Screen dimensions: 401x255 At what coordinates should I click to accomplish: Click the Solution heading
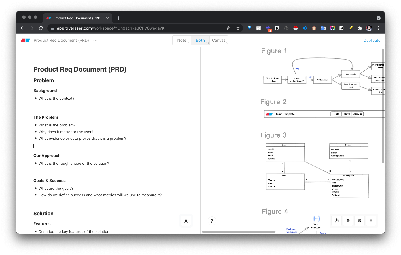coord(43,214)
